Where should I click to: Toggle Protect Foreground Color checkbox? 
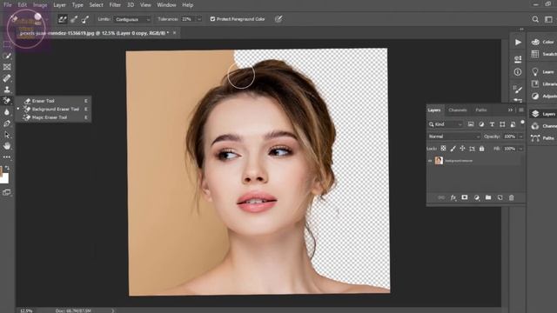pos(212,19)
